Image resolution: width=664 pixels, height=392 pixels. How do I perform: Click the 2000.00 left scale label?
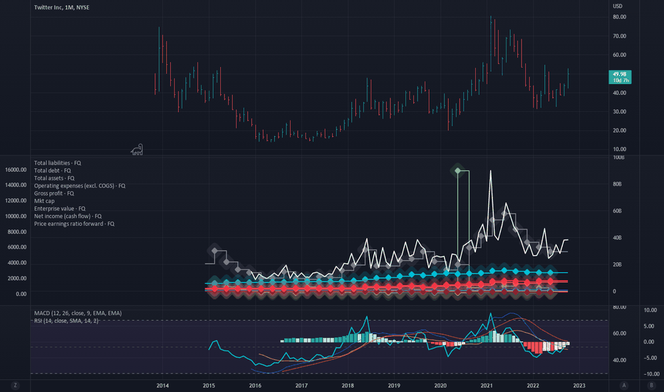17,279
